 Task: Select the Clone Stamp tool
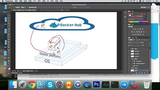point(9,34)
